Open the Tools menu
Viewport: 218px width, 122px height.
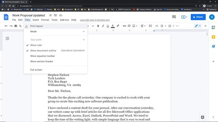coord(54,20)
